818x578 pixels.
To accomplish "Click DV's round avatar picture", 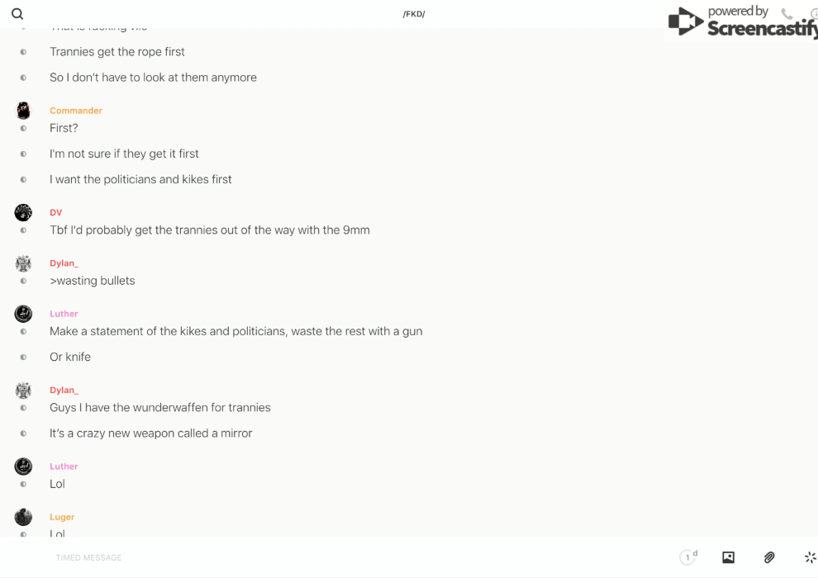I will click(x=23, y=212).
